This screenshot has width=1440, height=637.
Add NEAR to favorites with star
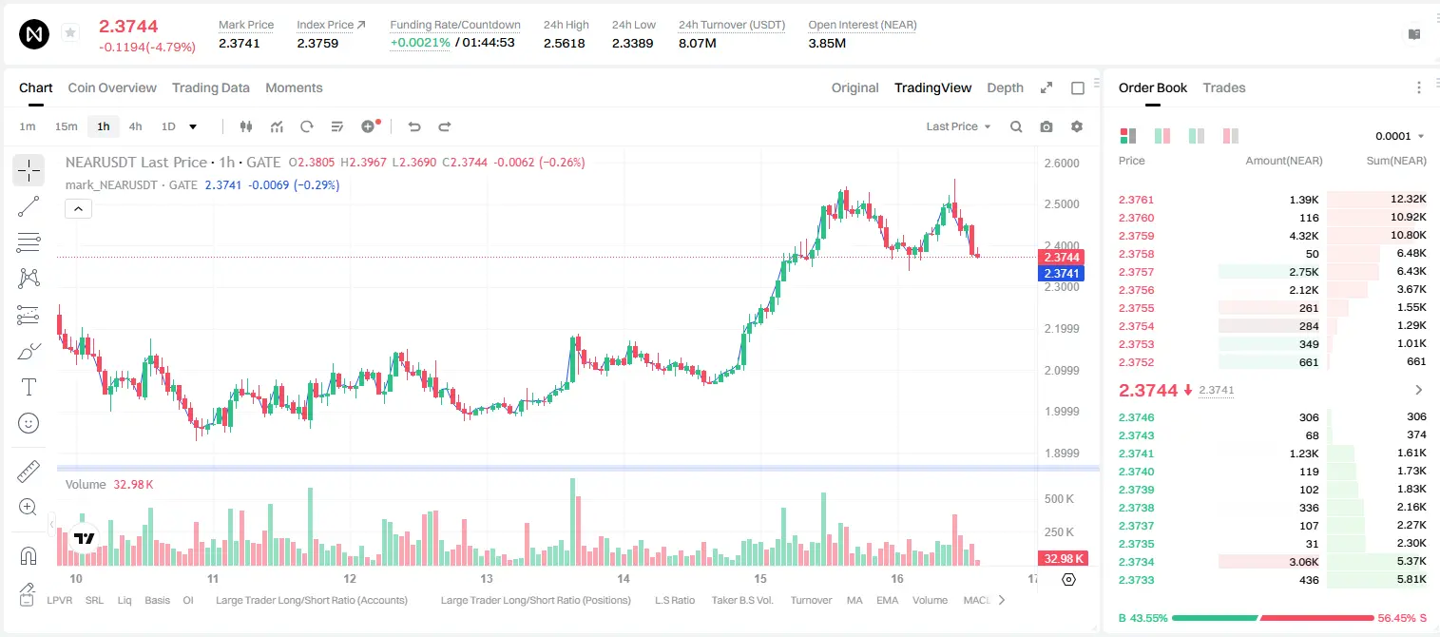tap(69, 33)
